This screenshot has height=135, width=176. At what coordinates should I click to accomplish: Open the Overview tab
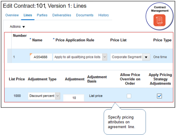click(x=12, y=15)
